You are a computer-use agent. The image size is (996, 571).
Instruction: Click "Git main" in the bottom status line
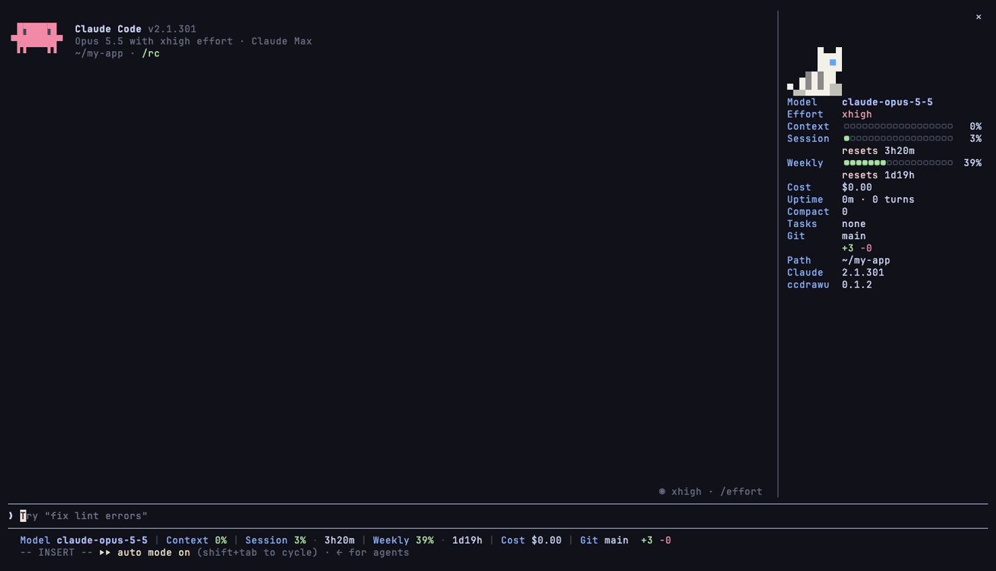coord(604,540)
